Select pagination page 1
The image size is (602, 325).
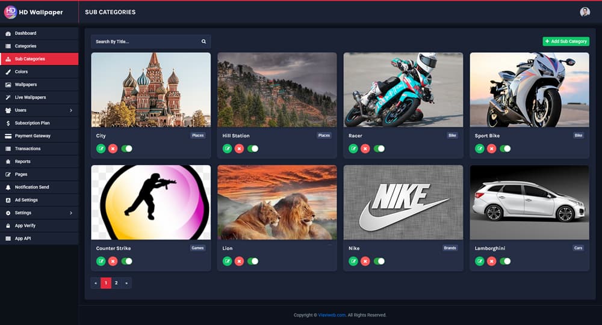pyautogui.click(x=106, y=283)
